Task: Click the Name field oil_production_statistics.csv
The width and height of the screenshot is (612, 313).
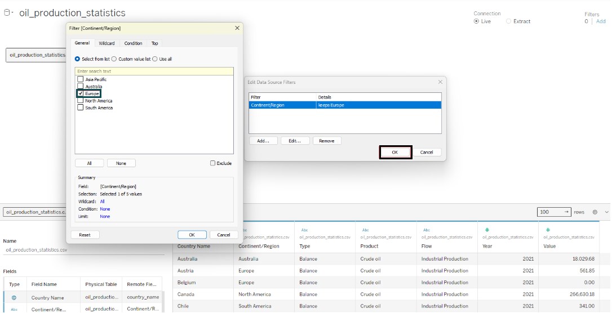Action: 83,250
